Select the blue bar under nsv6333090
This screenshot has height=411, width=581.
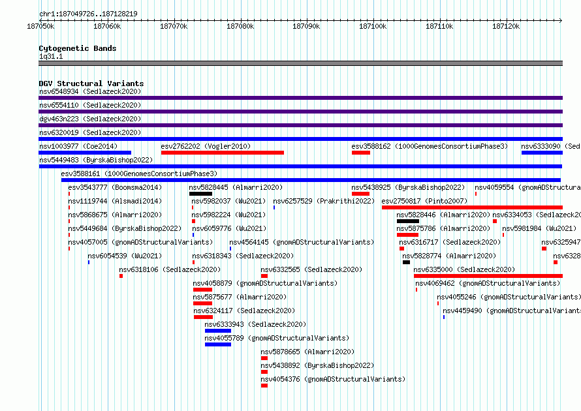click(542, 153)
